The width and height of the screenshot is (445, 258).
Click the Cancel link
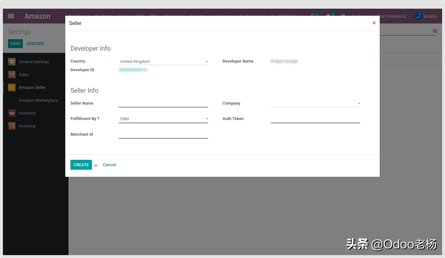(x=109, y=165)
